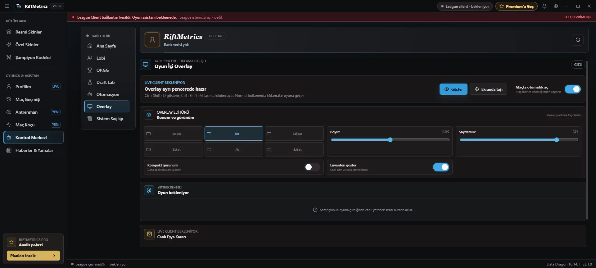Open Draft Lab section
Screen dimensions: 596x268
[107, 82]
